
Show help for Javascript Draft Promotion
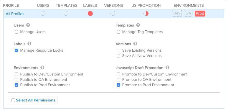pyautogui.click(x=167, y=68)
